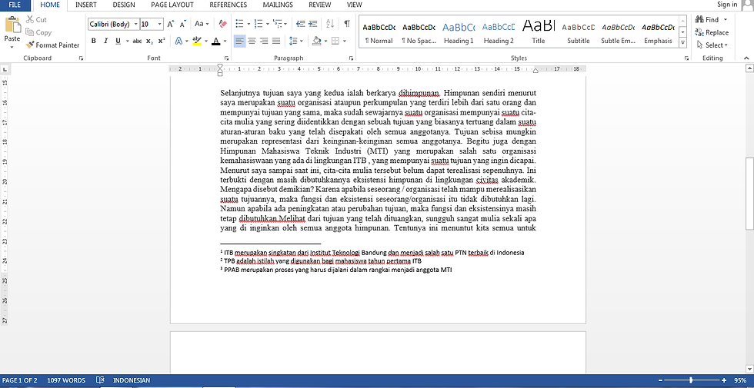Grow font size with A-up icon
Viewport: 754px width, 388px height.
point(171,24)
